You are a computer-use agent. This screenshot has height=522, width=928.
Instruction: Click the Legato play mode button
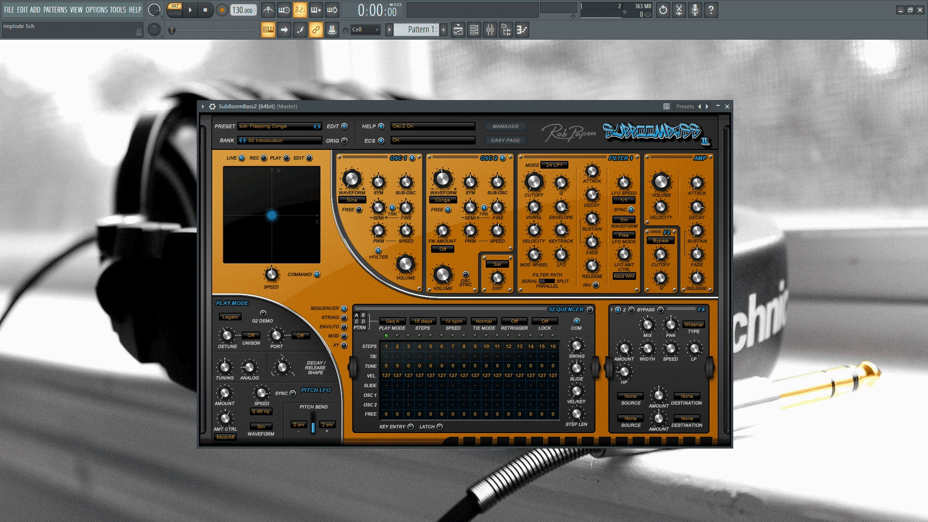pos(230,317)
